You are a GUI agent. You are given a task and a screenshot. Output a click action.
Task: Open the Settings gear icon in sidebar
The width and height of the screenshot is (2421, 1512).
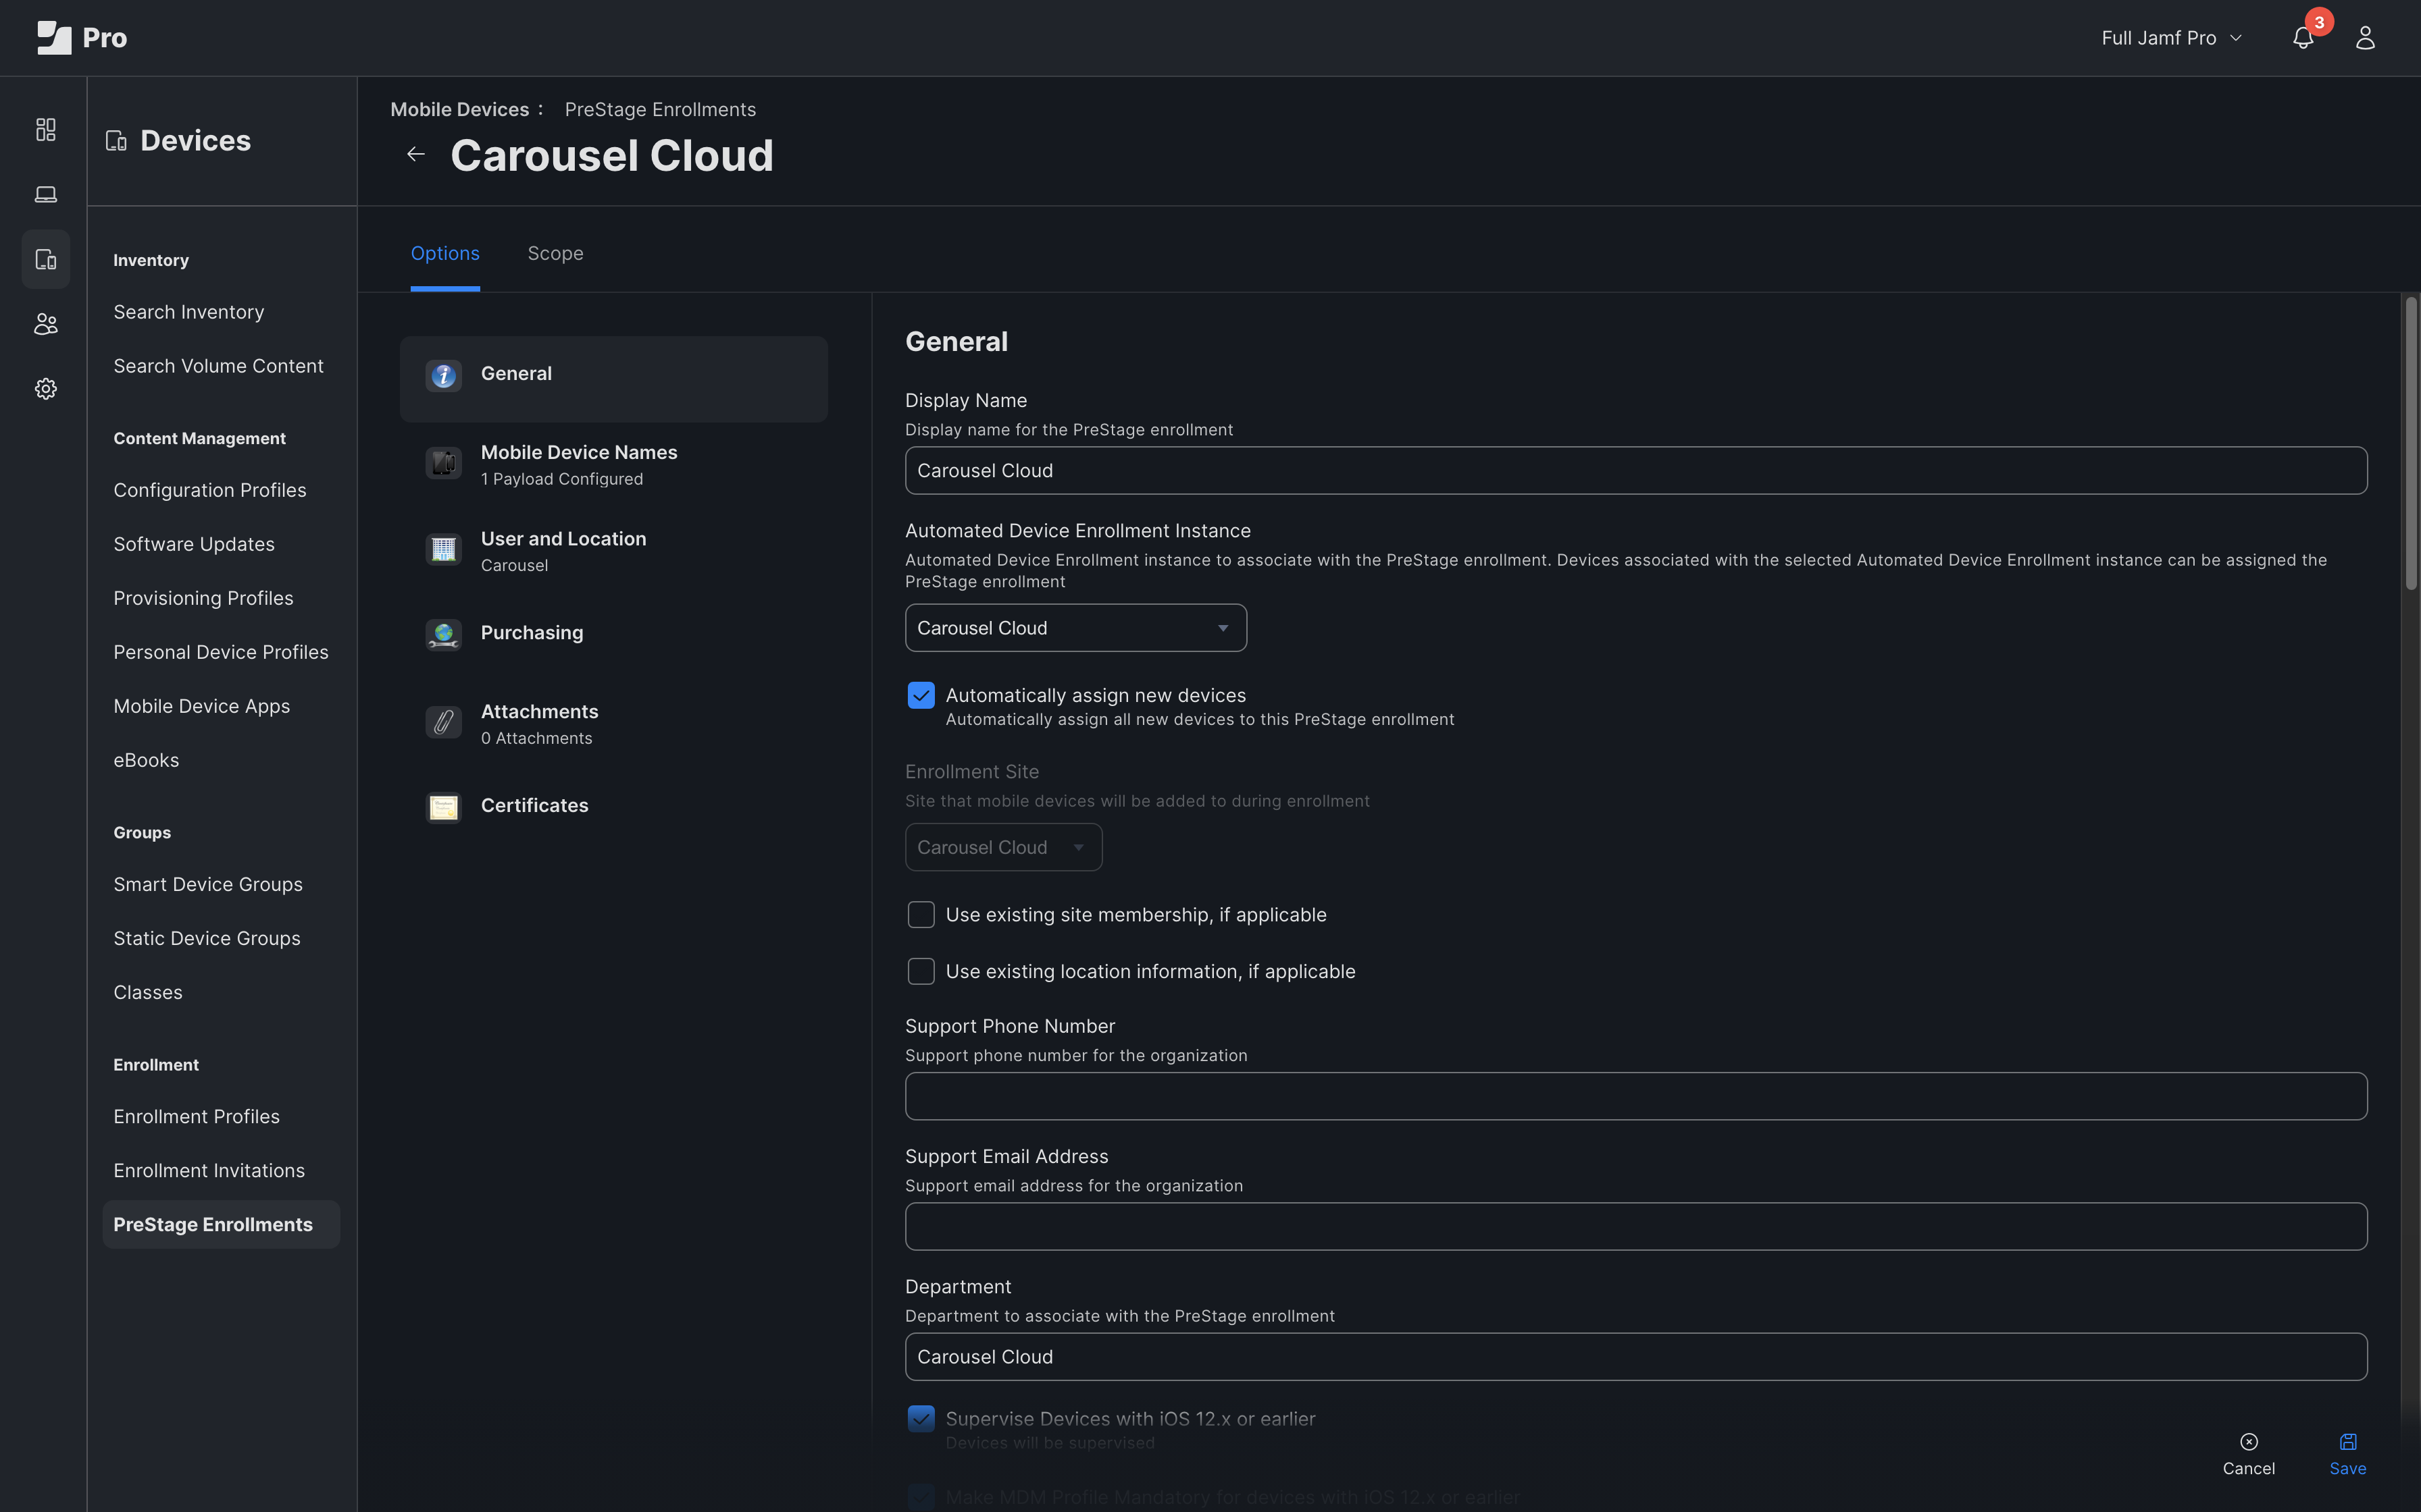coord(46,389)
